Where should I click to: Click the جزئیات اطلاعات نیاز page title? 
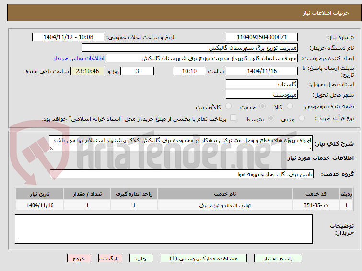pos(326,13)
